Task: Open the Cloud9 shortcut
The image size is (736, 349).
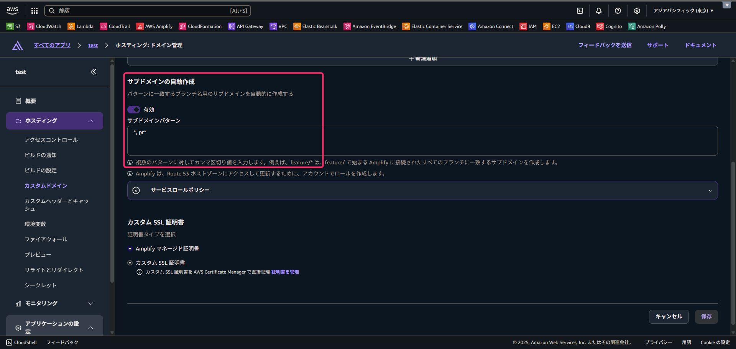Action: coord(578,26)
